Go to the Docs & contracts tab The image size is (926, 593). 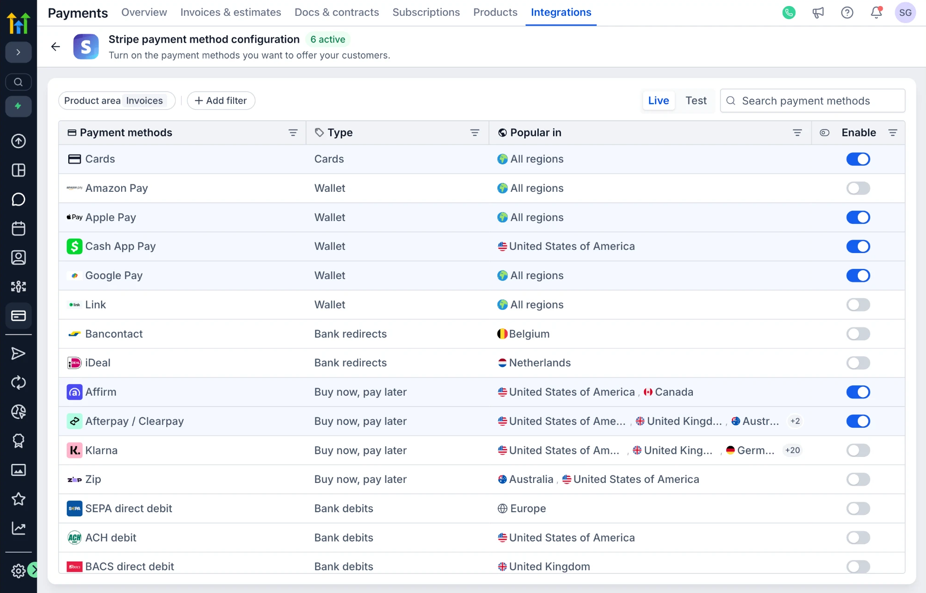pyautogui.click(x=337, y=13)
